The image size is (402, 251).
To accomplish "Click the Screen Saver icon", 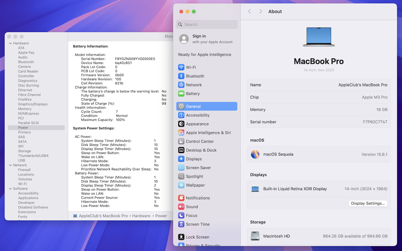I will click(x=181, y=168).
